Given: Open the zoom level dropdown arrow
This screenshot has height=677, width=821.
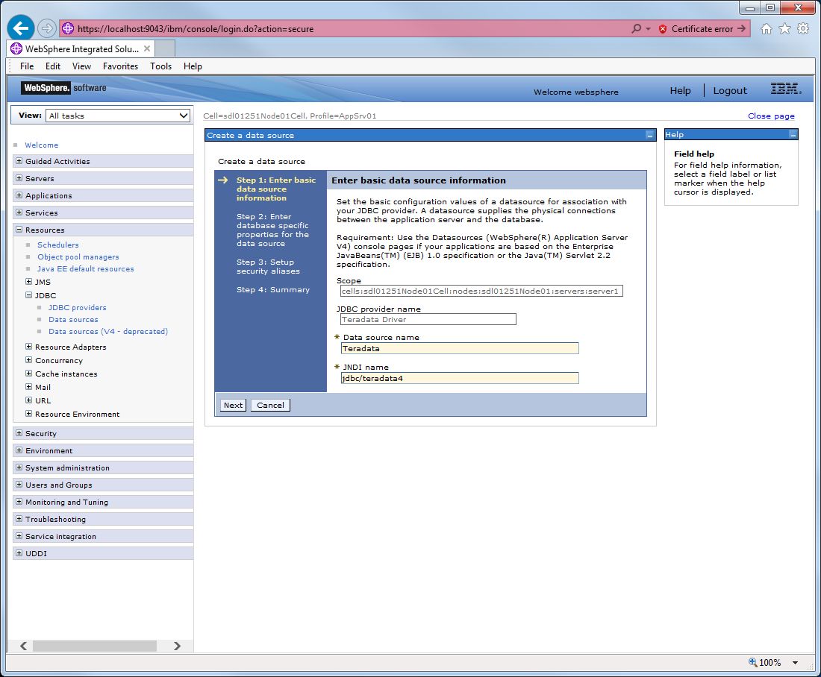Looking at the screenshot, I should pyautogui.click(x=795, y=662).
